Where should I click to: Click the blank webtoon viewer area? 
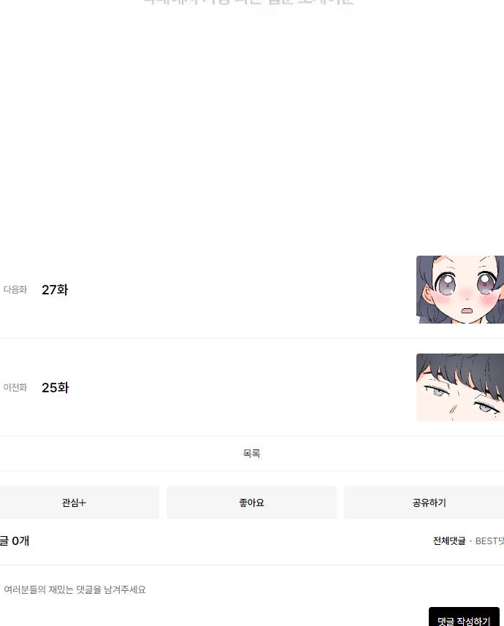252,128
